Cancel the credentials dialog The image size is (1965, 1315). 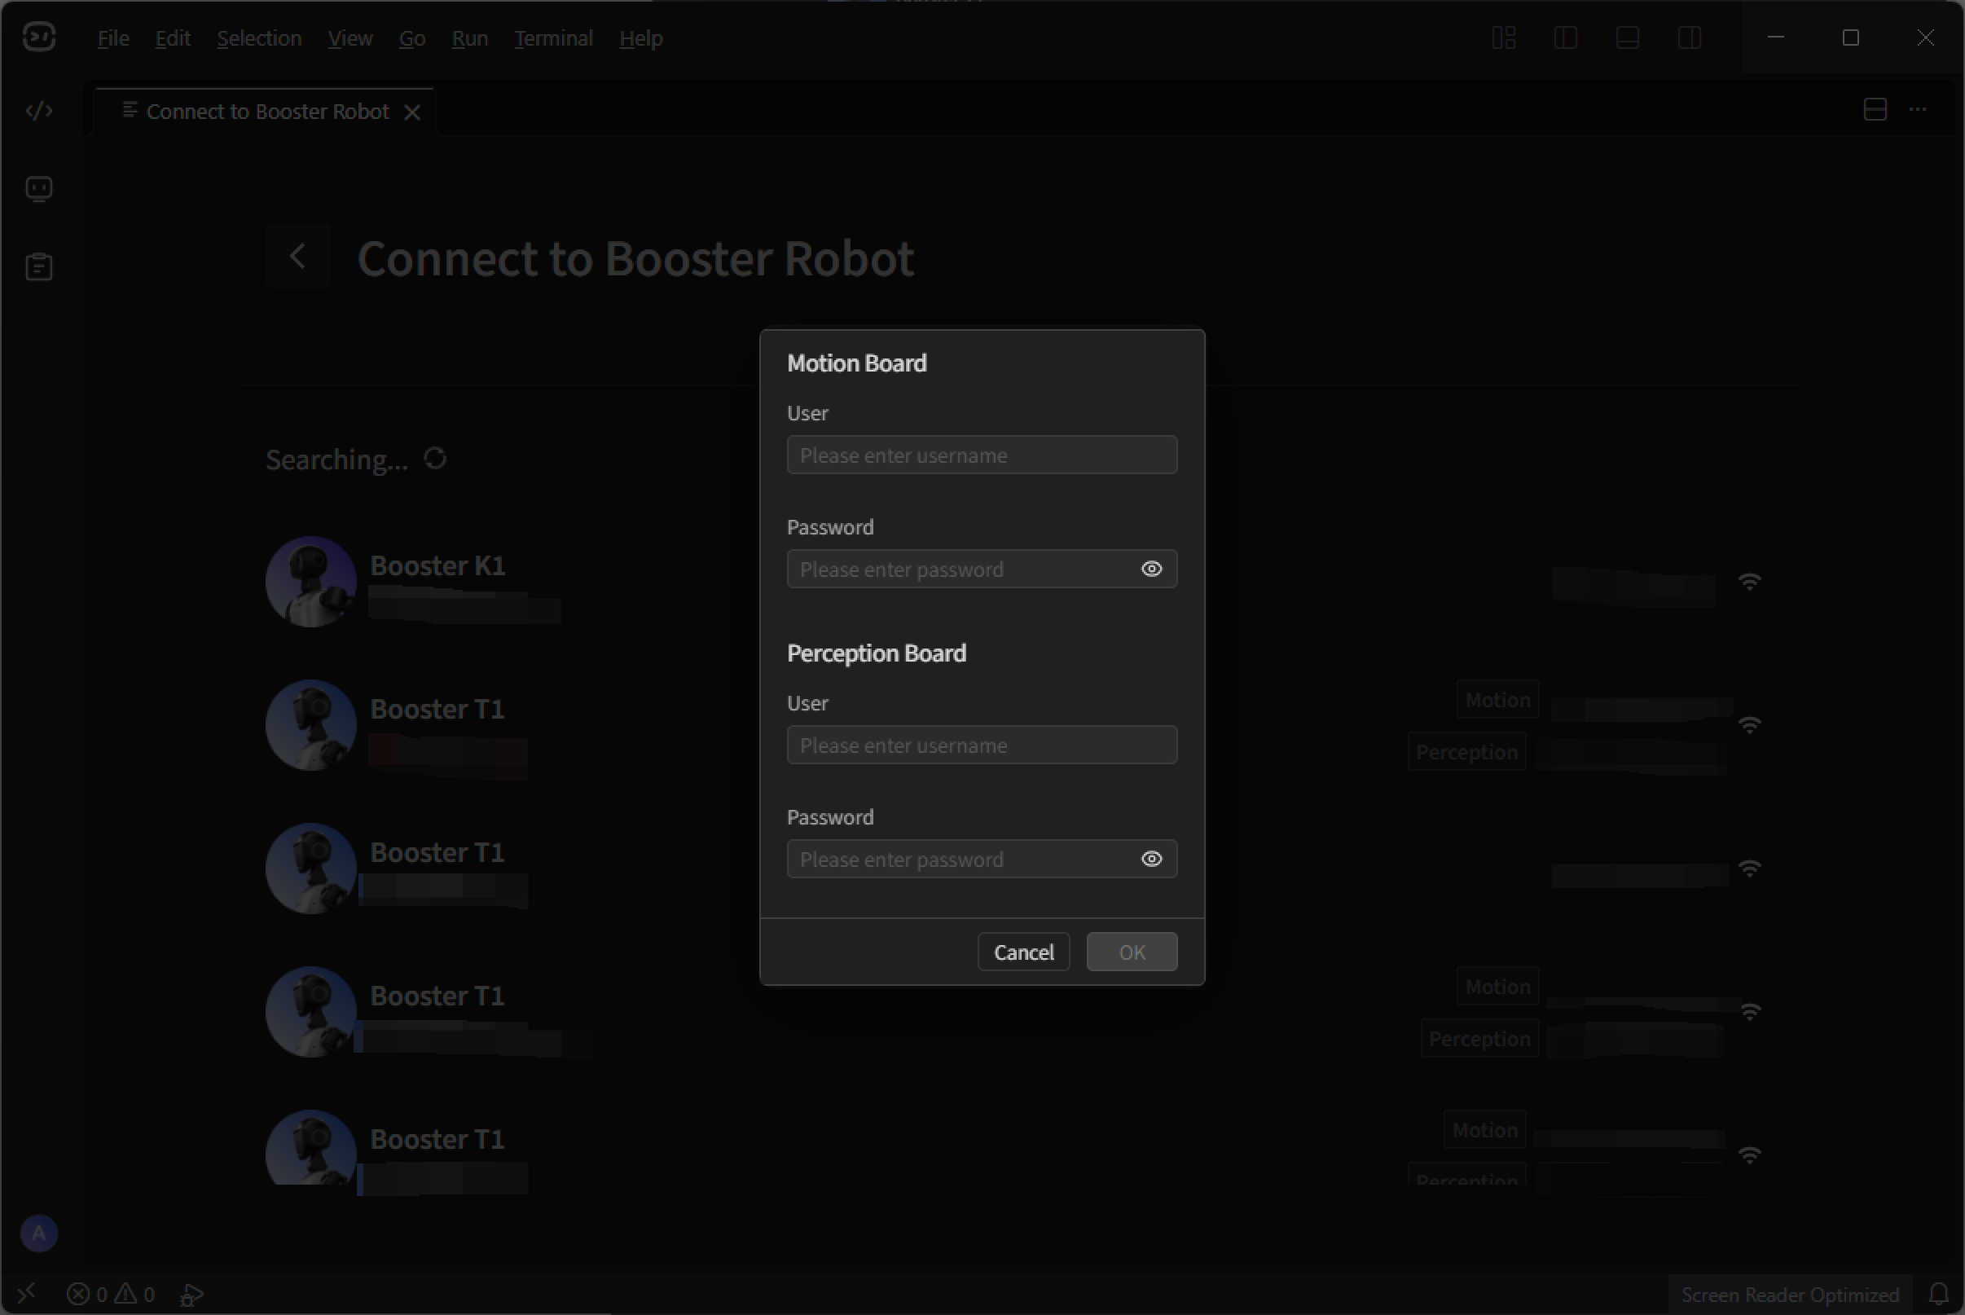(1023, 952)
